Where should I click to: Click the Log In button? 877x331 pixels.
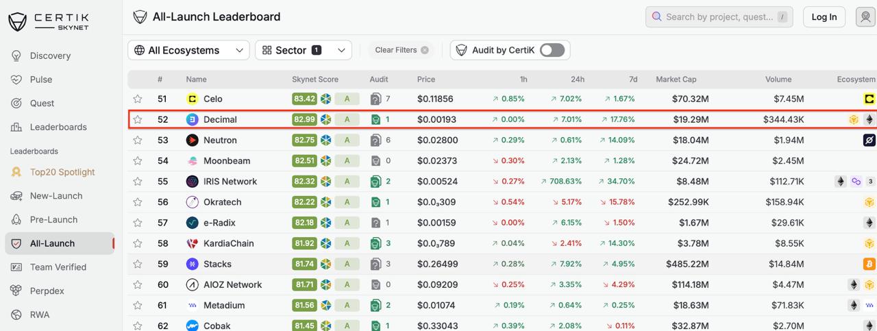point(824,17)
